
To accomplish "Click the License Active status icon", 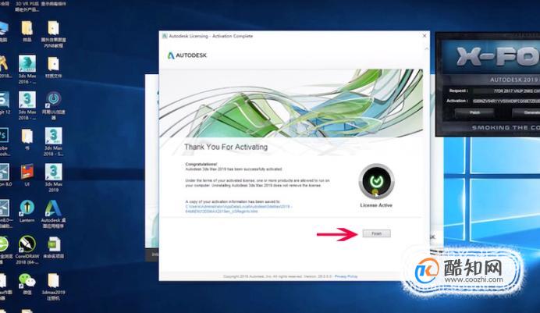I will pos(376,181).
